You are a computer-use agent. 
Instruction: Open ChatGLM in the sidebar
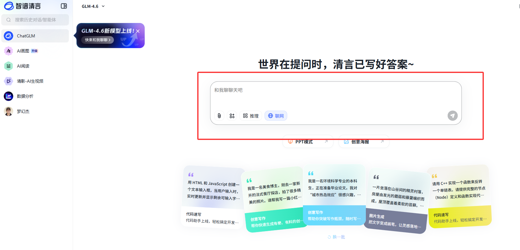[35, 36]
